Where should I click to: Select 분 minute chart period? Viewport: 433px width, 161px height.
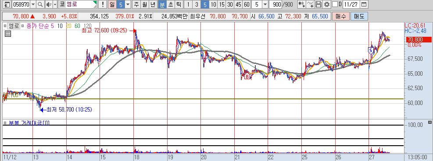pyautogui.click(x=162, y=4)
